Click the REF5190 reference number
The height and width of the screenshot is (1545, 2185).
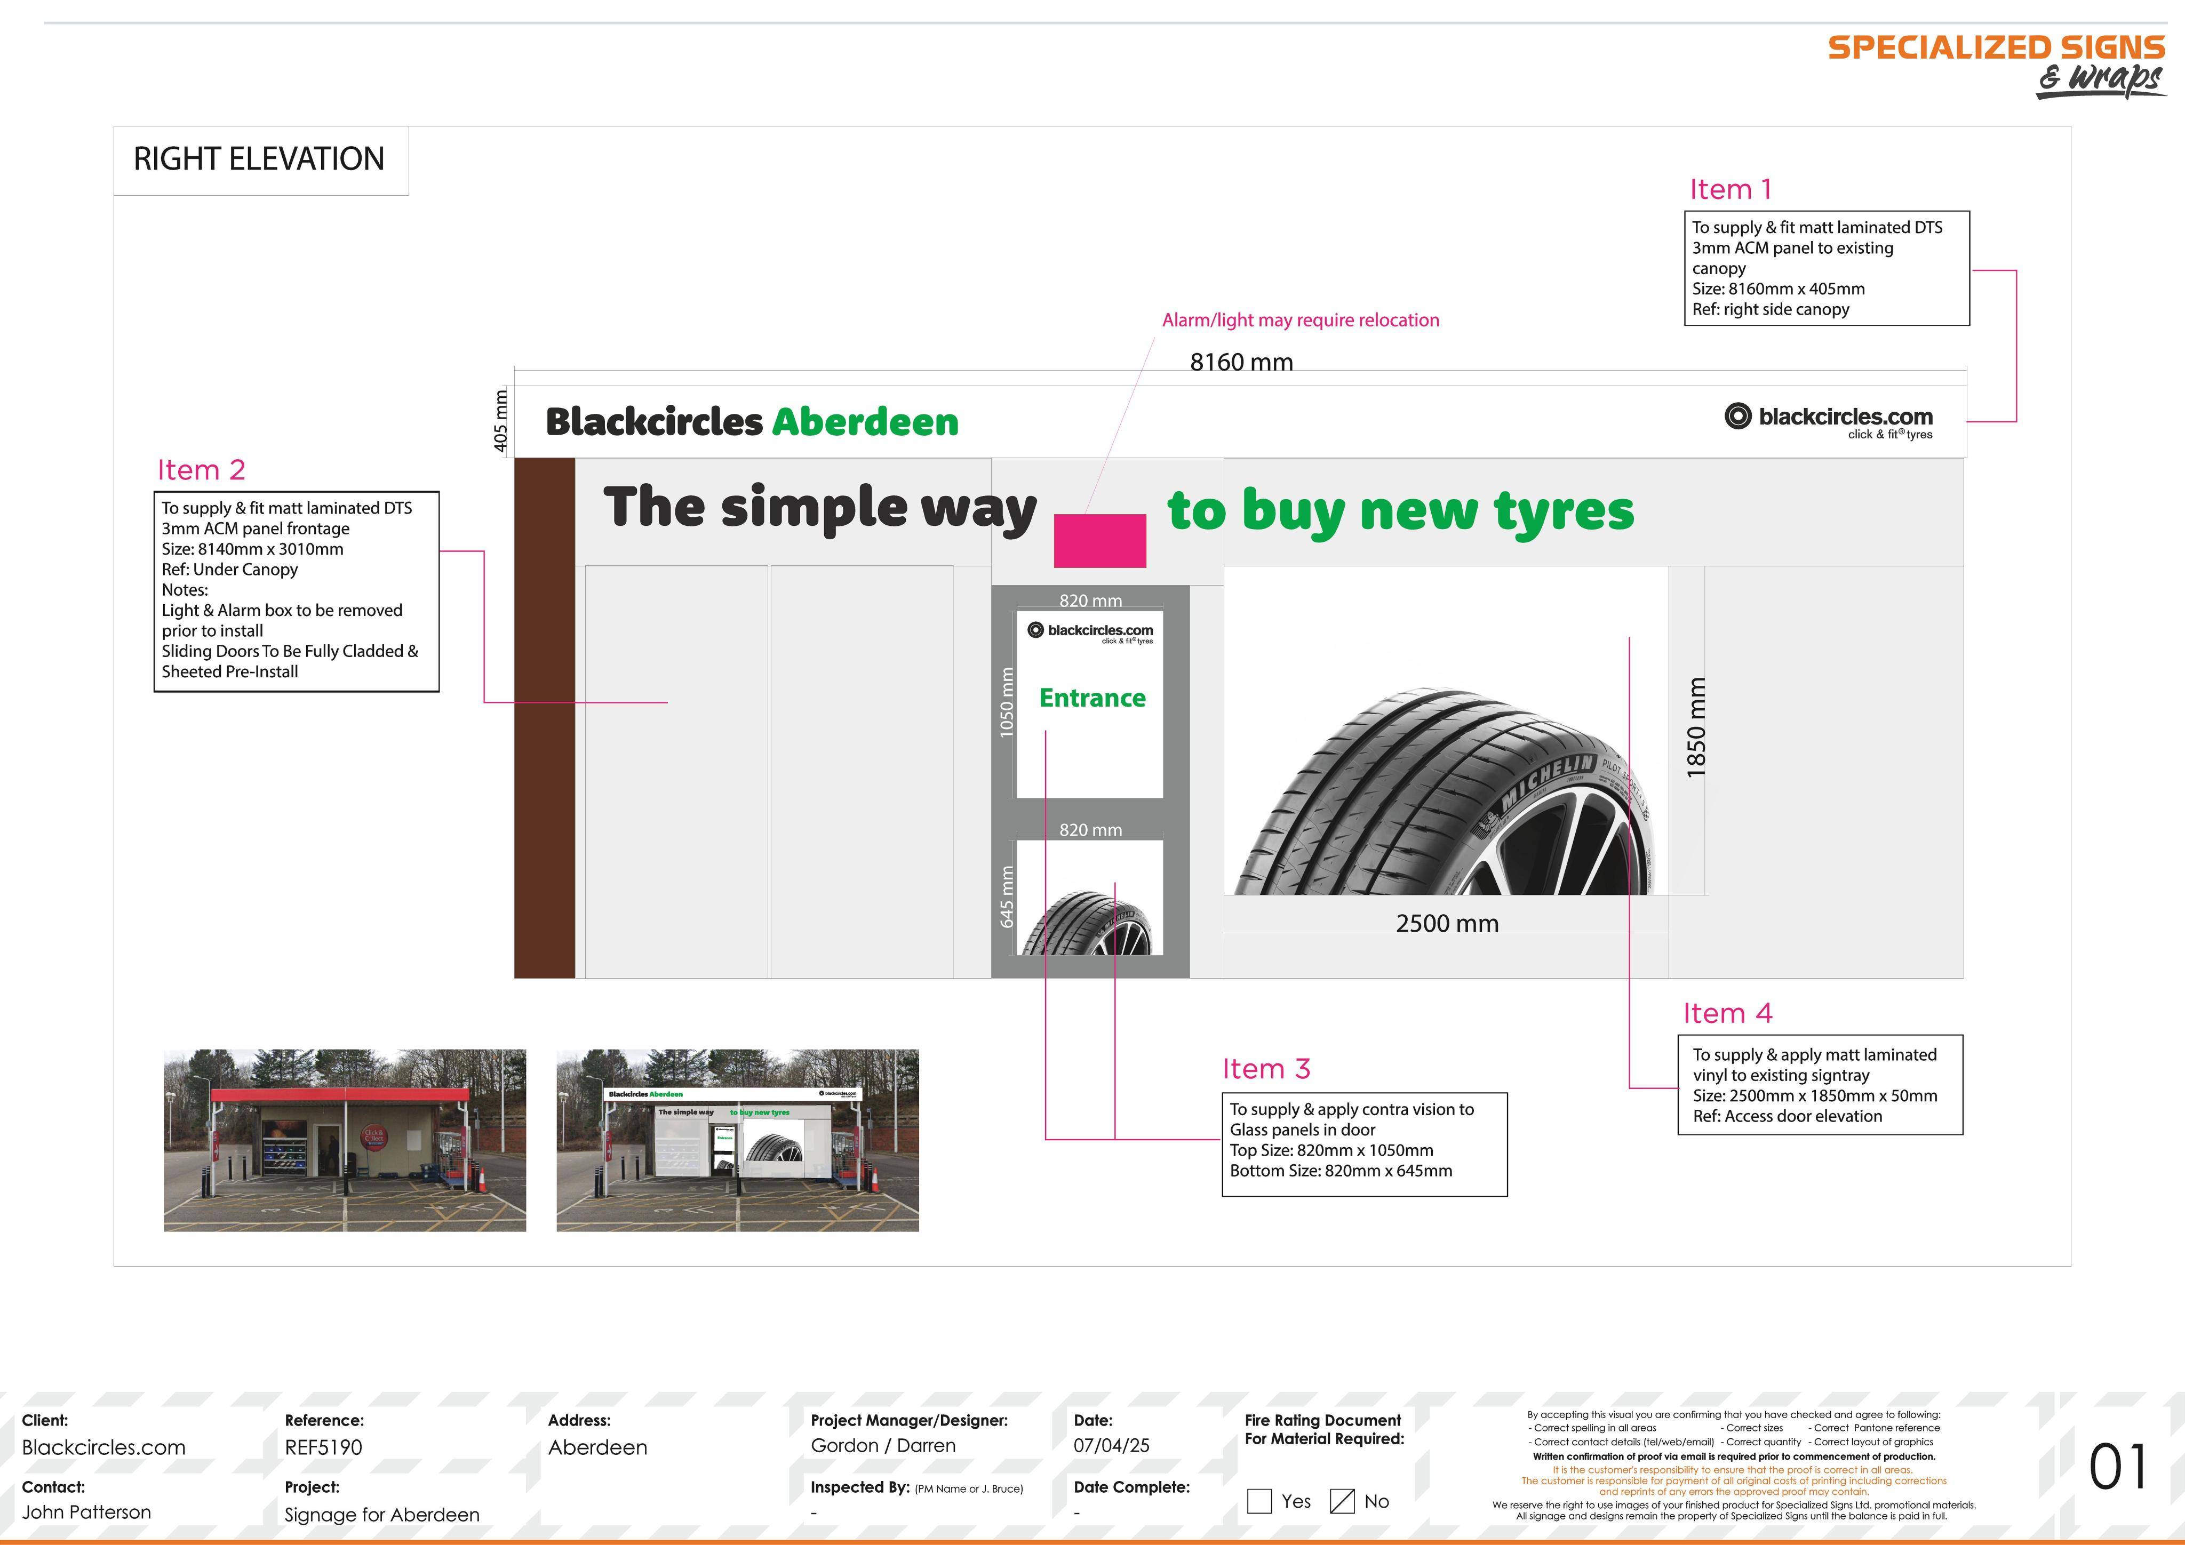pos(324,1447)
